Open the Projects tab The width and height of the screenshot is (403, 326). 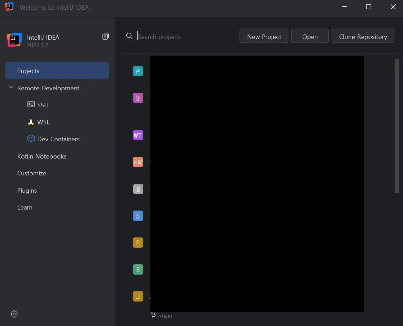tap(57, 70)
